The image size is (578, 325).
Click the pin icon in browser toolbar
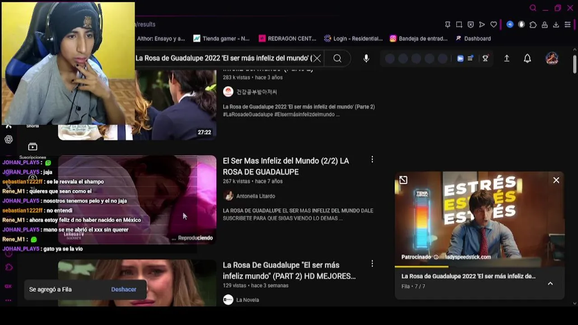click(x=447, y=24)
